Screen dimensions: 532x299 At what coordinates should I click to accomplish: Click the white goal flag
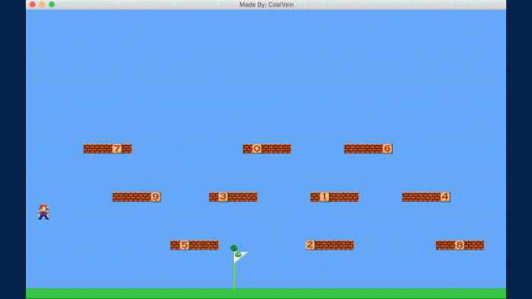pyautogui.click(x=240, y=257)
